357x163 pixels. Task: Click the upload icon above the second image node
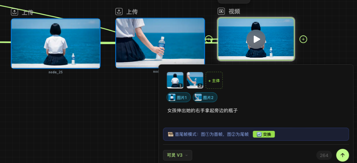coord(119,12)
